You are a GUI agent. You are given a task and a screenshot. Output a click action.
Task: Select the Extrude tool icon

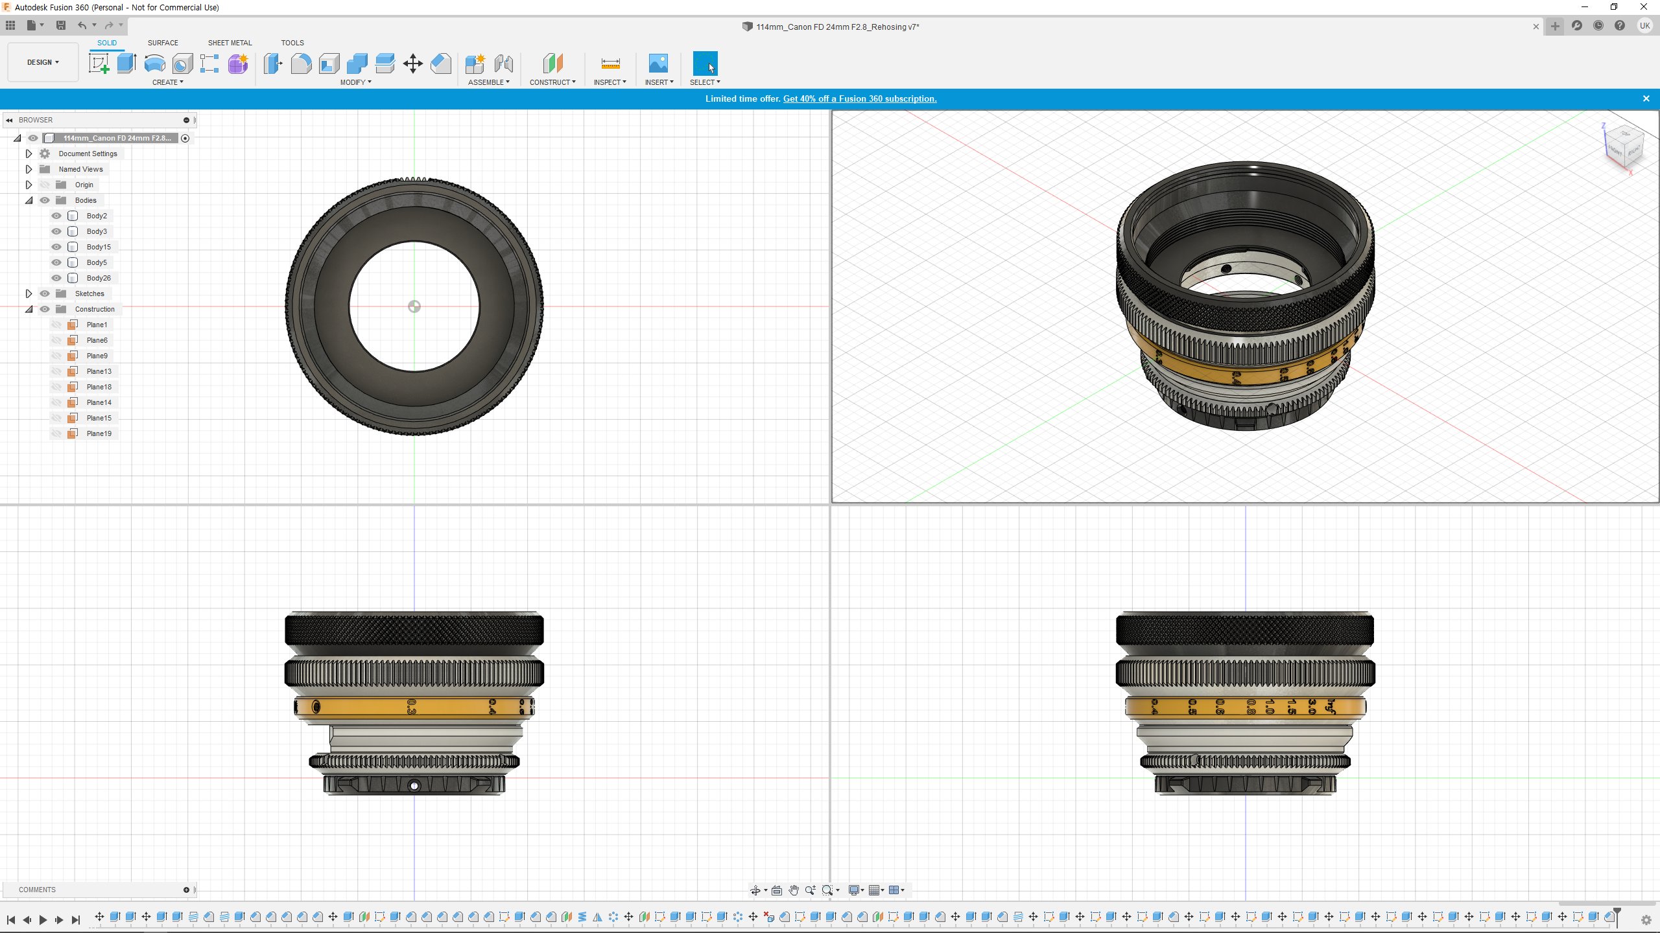pyautogui.click(x=126, y=63)
